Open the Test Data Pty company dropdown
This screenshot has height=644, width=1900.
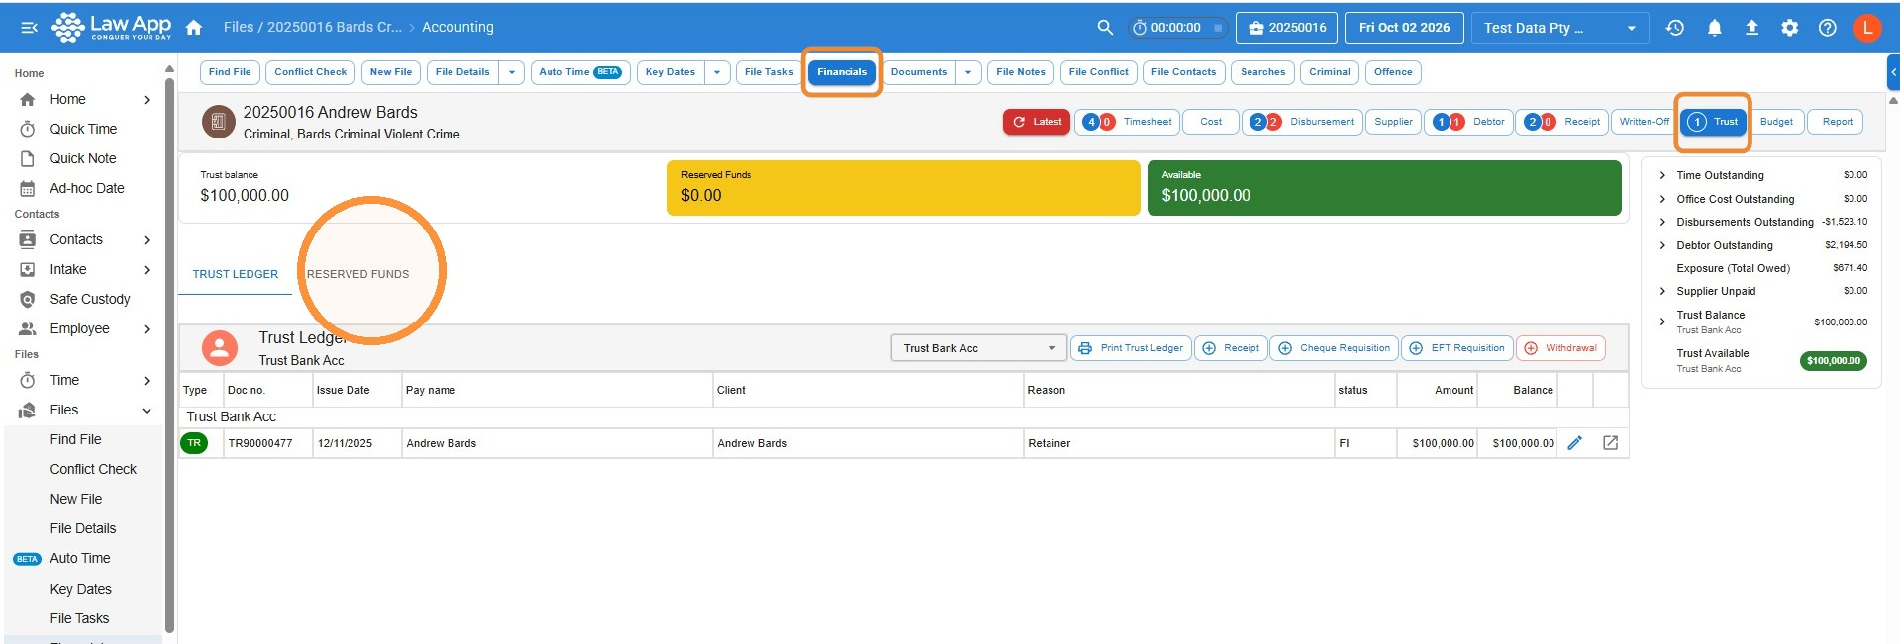[1559, 28]
